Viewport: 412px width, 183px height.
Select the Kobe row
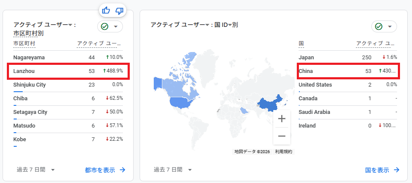(x=68, y=139)
